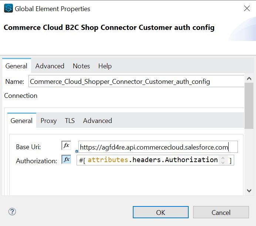Click the Base Uri fx expression button

[x=66, y=145]
